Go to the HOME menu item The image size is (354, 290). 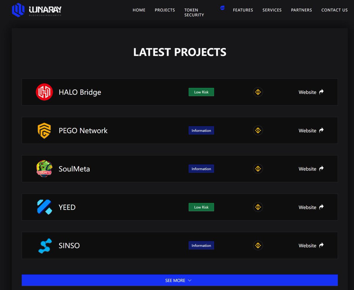point(139,10)
